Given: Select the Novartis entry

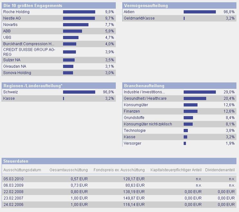Looking at the screenshot, I should pos(10,25).
